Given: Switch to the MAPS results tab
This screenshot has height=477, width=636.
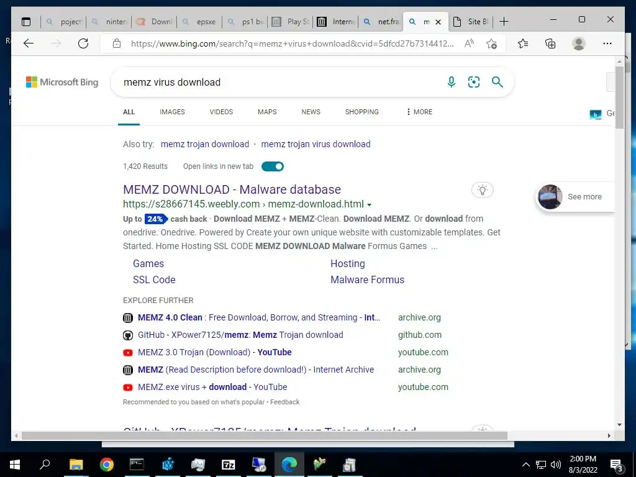Looking at the screenshot, I should 267,112.
